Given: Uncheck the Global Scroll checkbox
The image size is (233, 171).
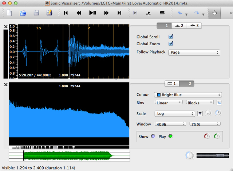Looking at the screenshot, I should click(171, 37).
